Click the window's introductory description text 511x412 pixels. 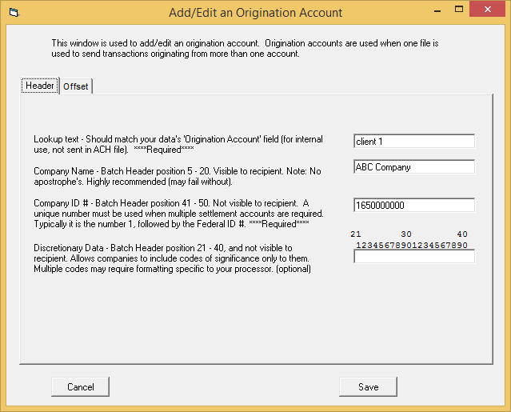pos(244,48)
